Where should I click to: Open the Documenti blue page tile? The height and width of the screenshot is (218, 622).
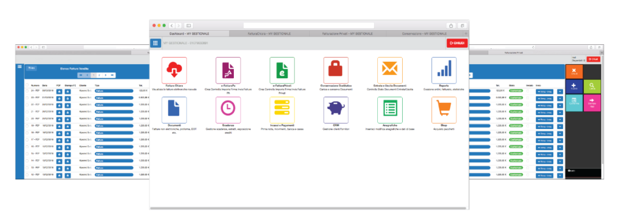click(x=174, y=110)
